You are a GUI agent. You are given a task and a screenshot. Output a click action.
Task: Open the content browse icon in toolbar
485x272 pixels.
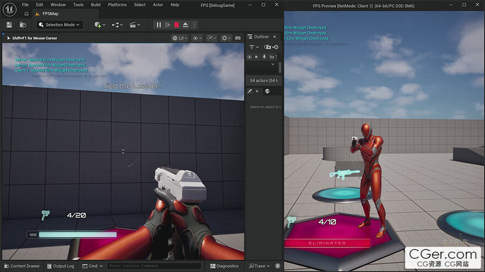23,25
